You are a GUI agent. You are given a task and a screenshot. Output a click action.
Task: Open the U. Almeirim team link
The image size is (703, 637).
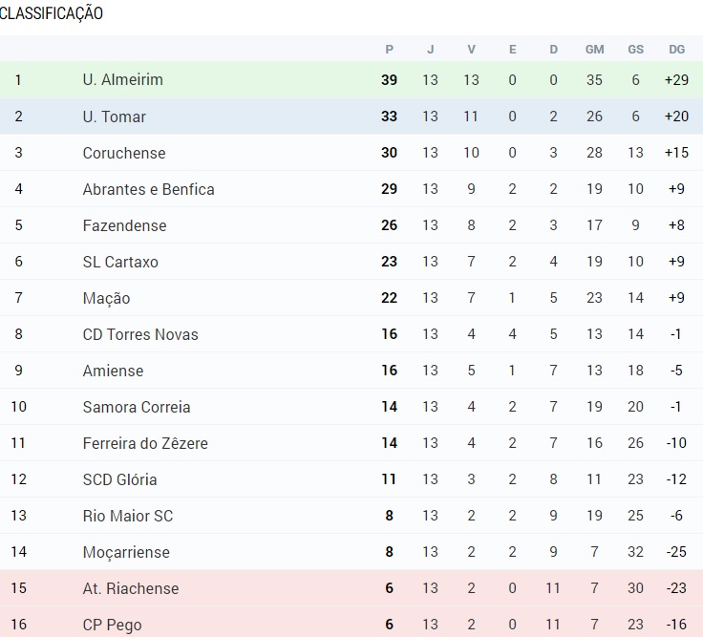123,80
